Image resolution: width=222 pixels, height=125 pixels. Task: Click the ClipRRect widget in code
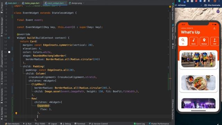pos(38,84)
